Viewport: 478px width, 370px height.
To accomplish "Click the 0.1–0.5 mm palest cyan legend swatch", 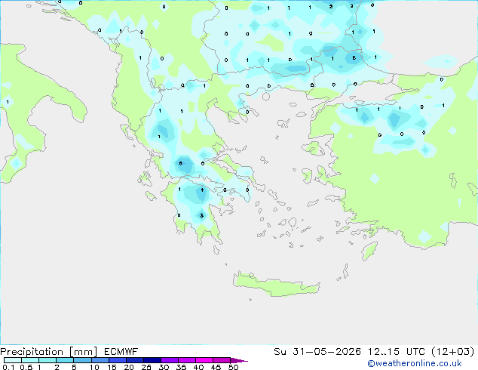I will coord(13,360).
